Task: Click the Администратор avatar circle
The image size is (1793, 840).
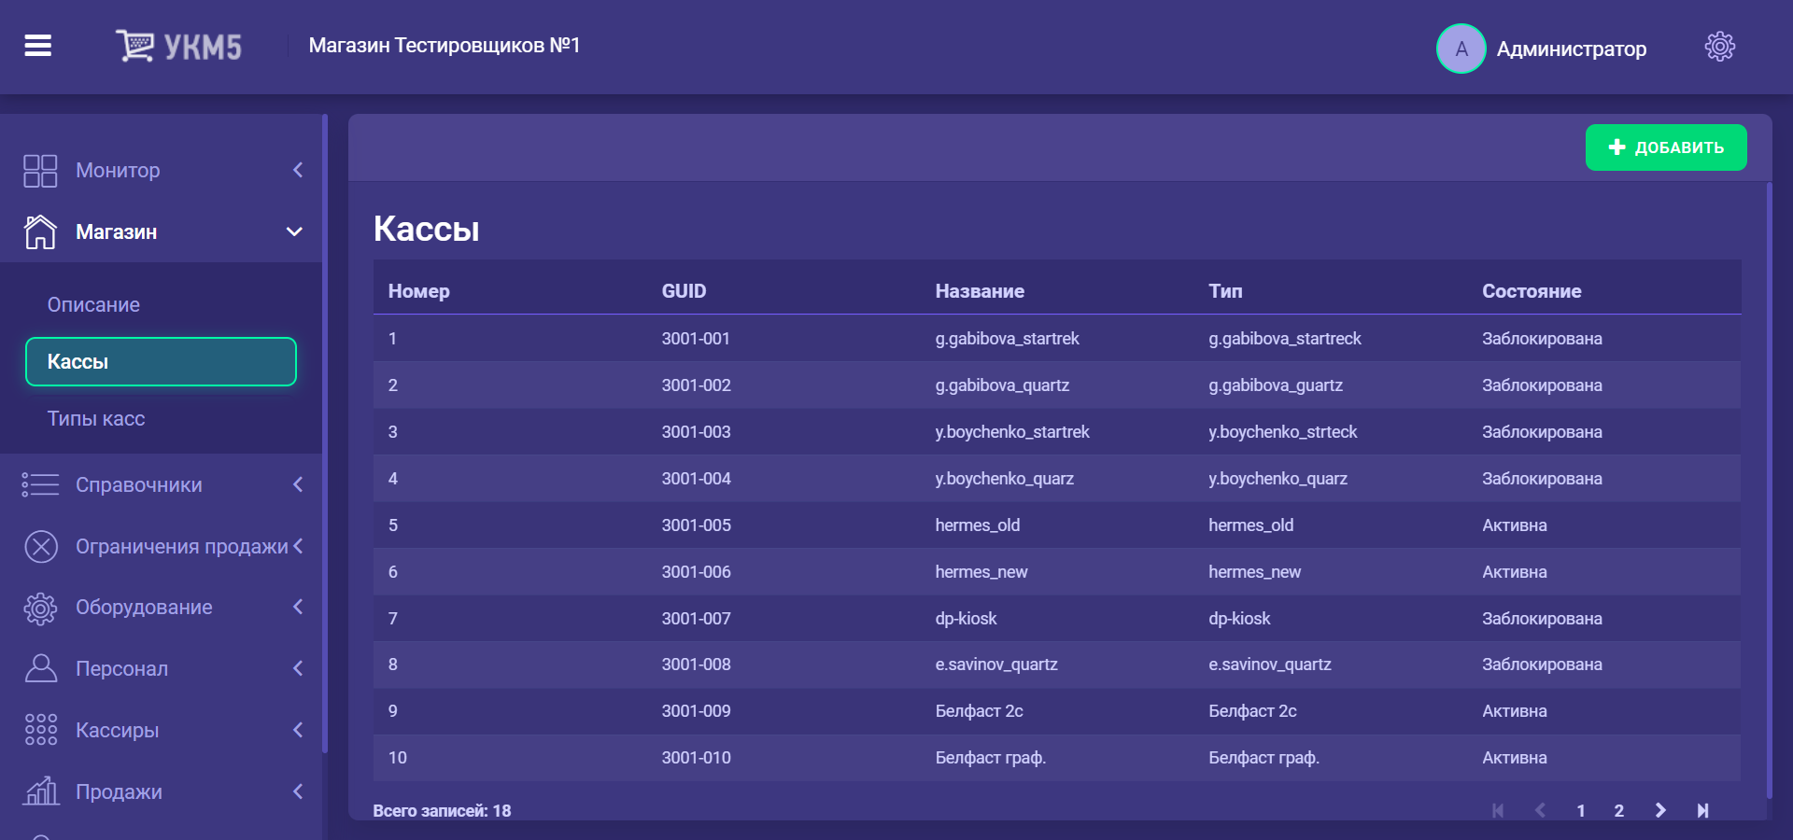Action: 1461,49
